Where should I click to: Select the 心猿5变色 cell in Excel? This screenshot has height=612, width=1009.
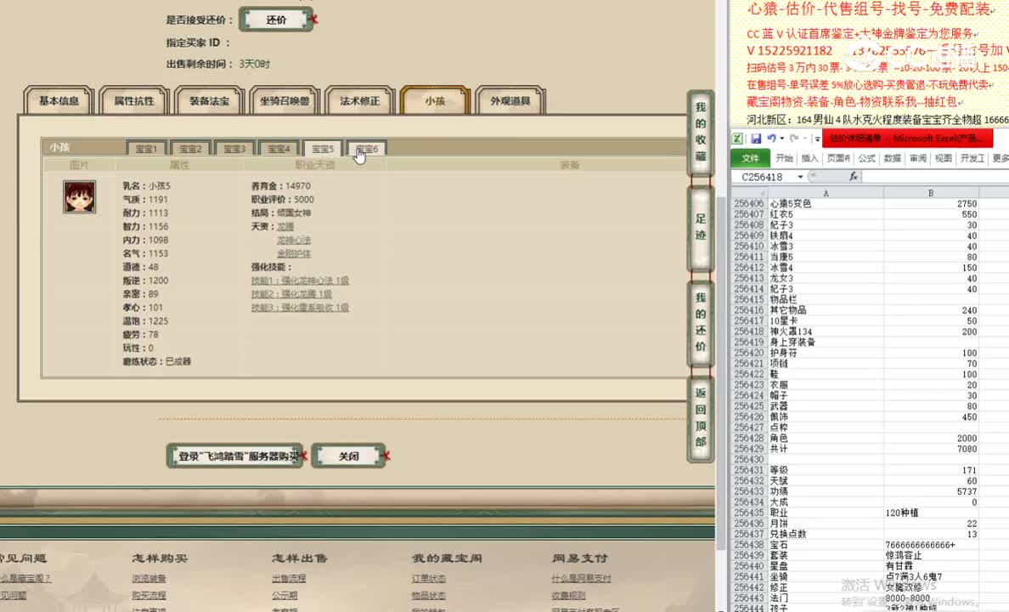click(x=826, y=203)
